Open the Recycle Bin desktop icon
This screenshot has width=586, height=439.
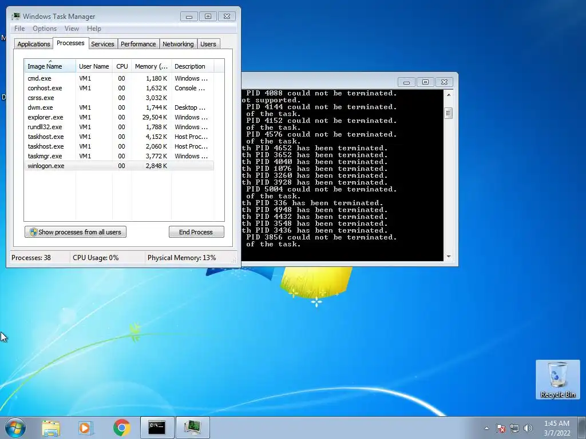(557, 380)
